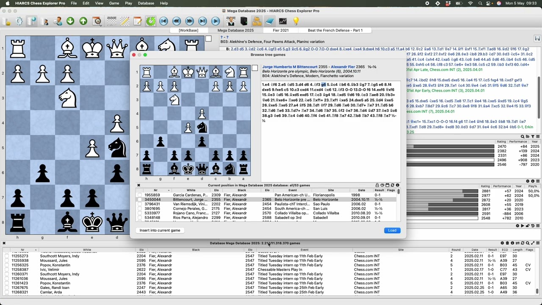Sort Browse tree games by Date column
542x305 pixels.
point(361,190)
